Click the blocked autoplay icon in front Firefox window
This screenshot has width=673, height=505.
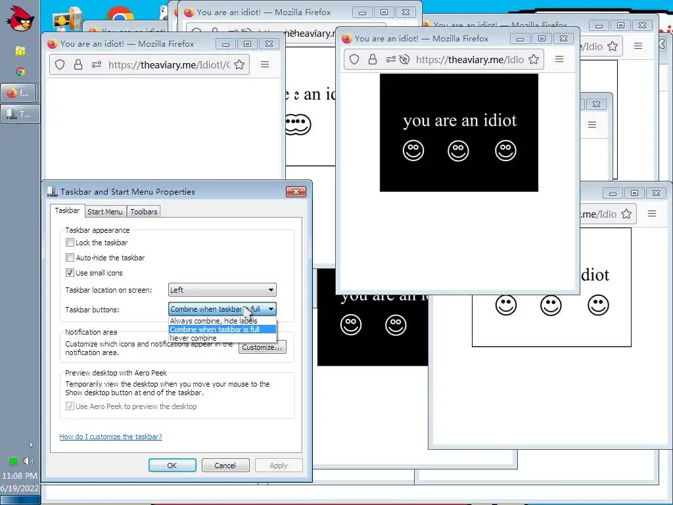pos(404,60)
